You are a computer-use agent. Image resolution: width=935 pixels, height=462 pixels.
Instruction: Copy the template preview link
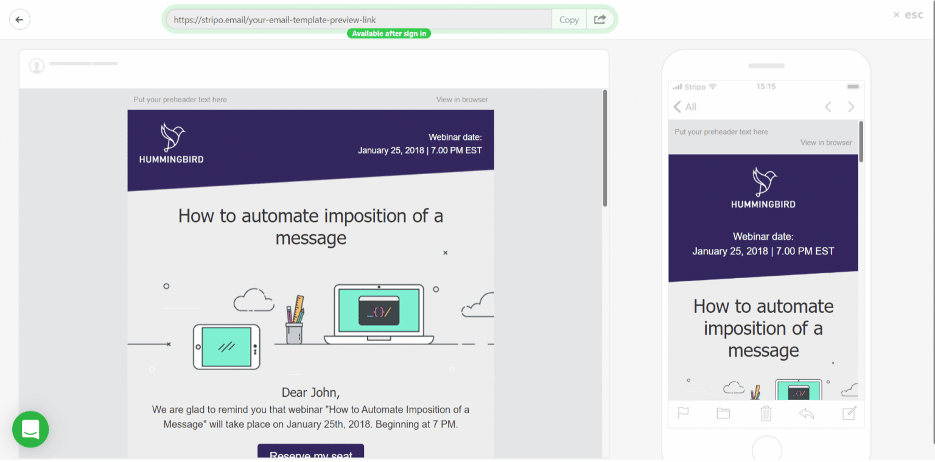coord(568,19)
